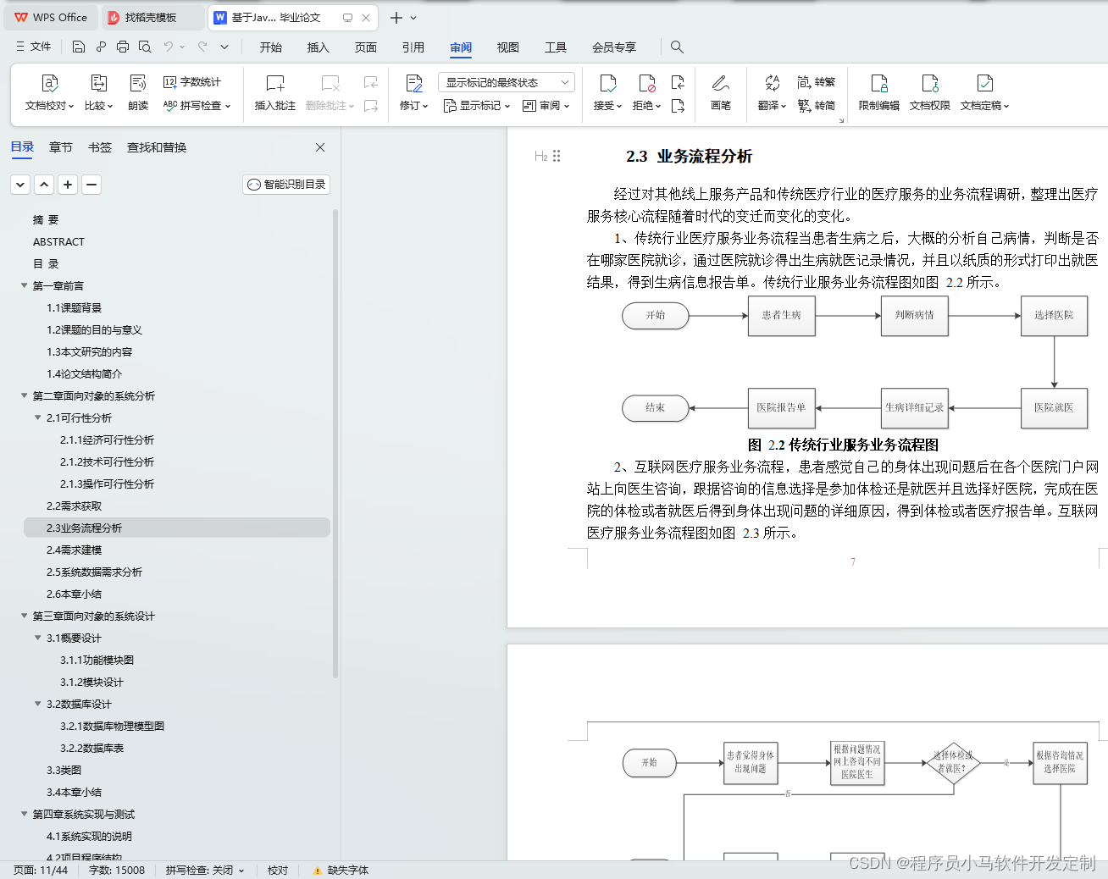1108x879 pixels.
Task: Open customize quick access toolbar chevron
Action: point(224,47)
